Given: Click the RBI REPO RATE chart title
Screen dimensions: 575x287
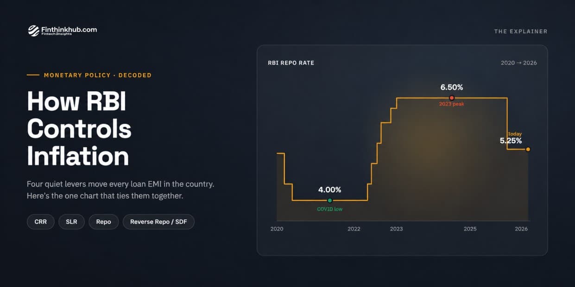Looking at the screenshot, I should 291,63.
